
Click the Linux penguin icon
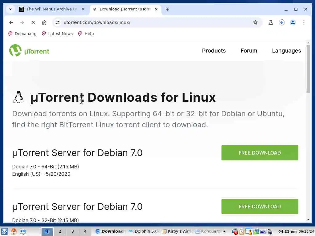18,97
